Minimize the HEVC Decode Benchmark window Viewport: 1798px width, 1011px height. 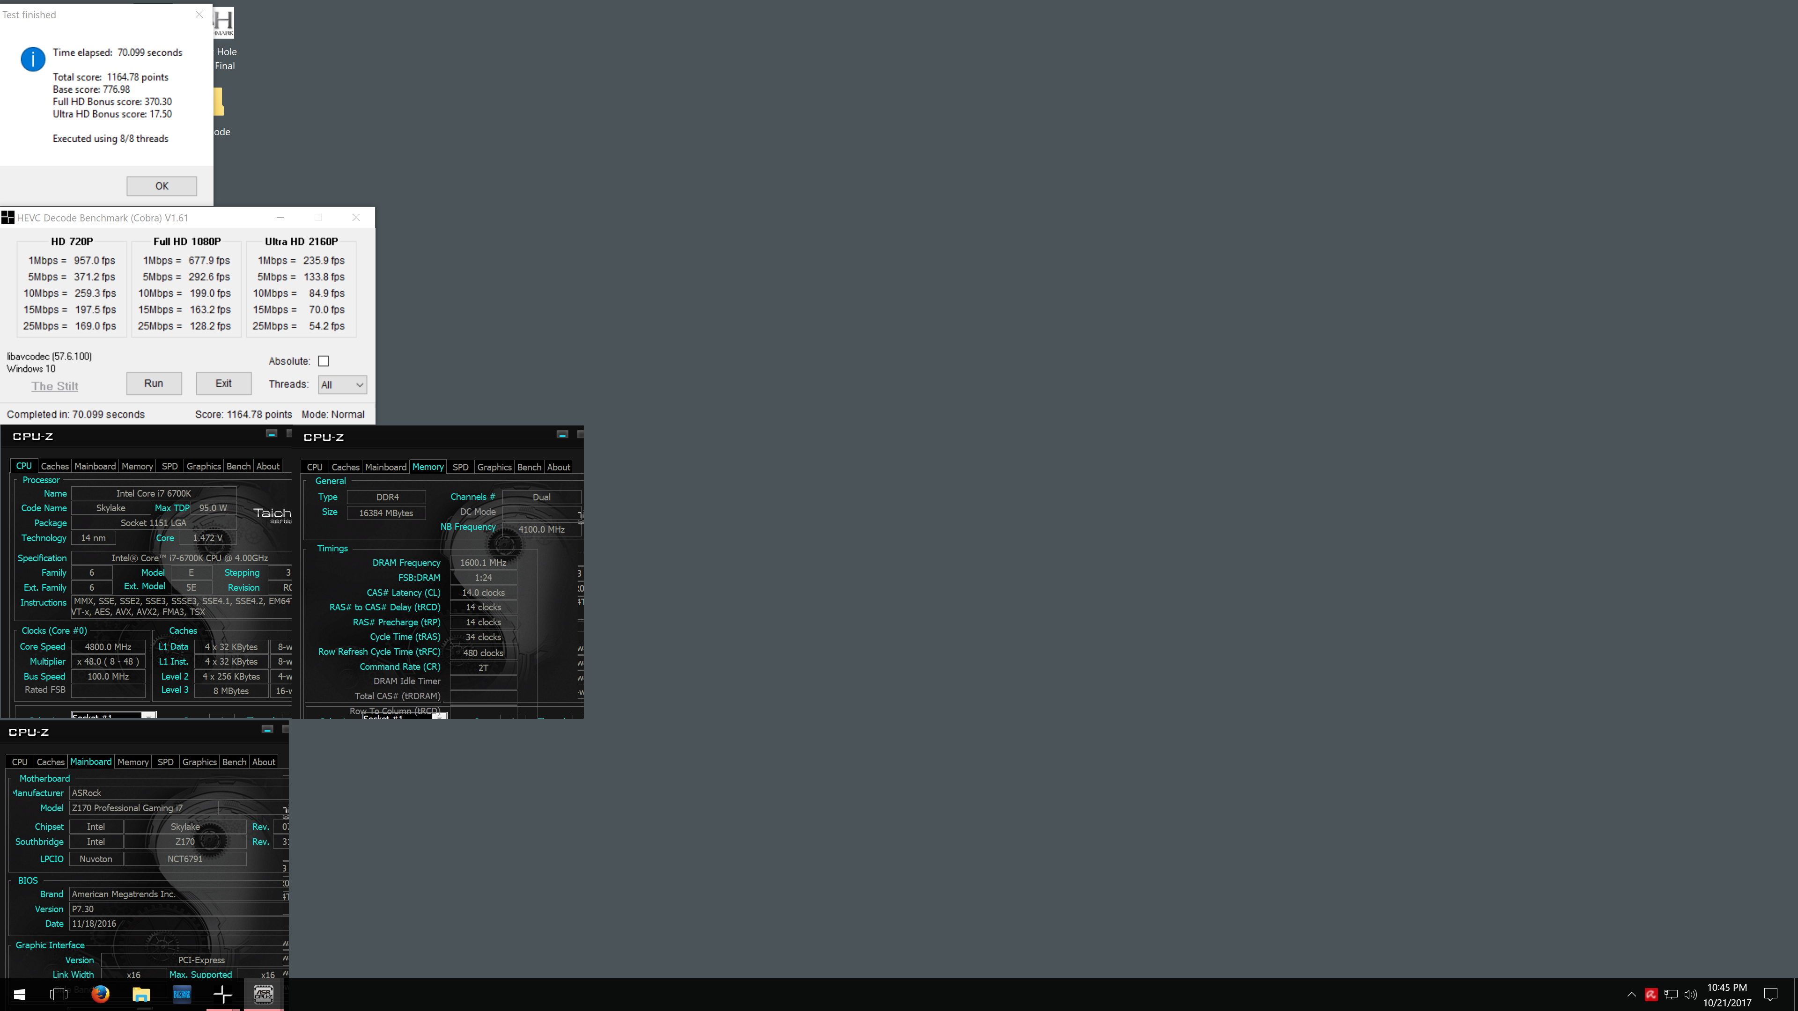click(280, 218)
